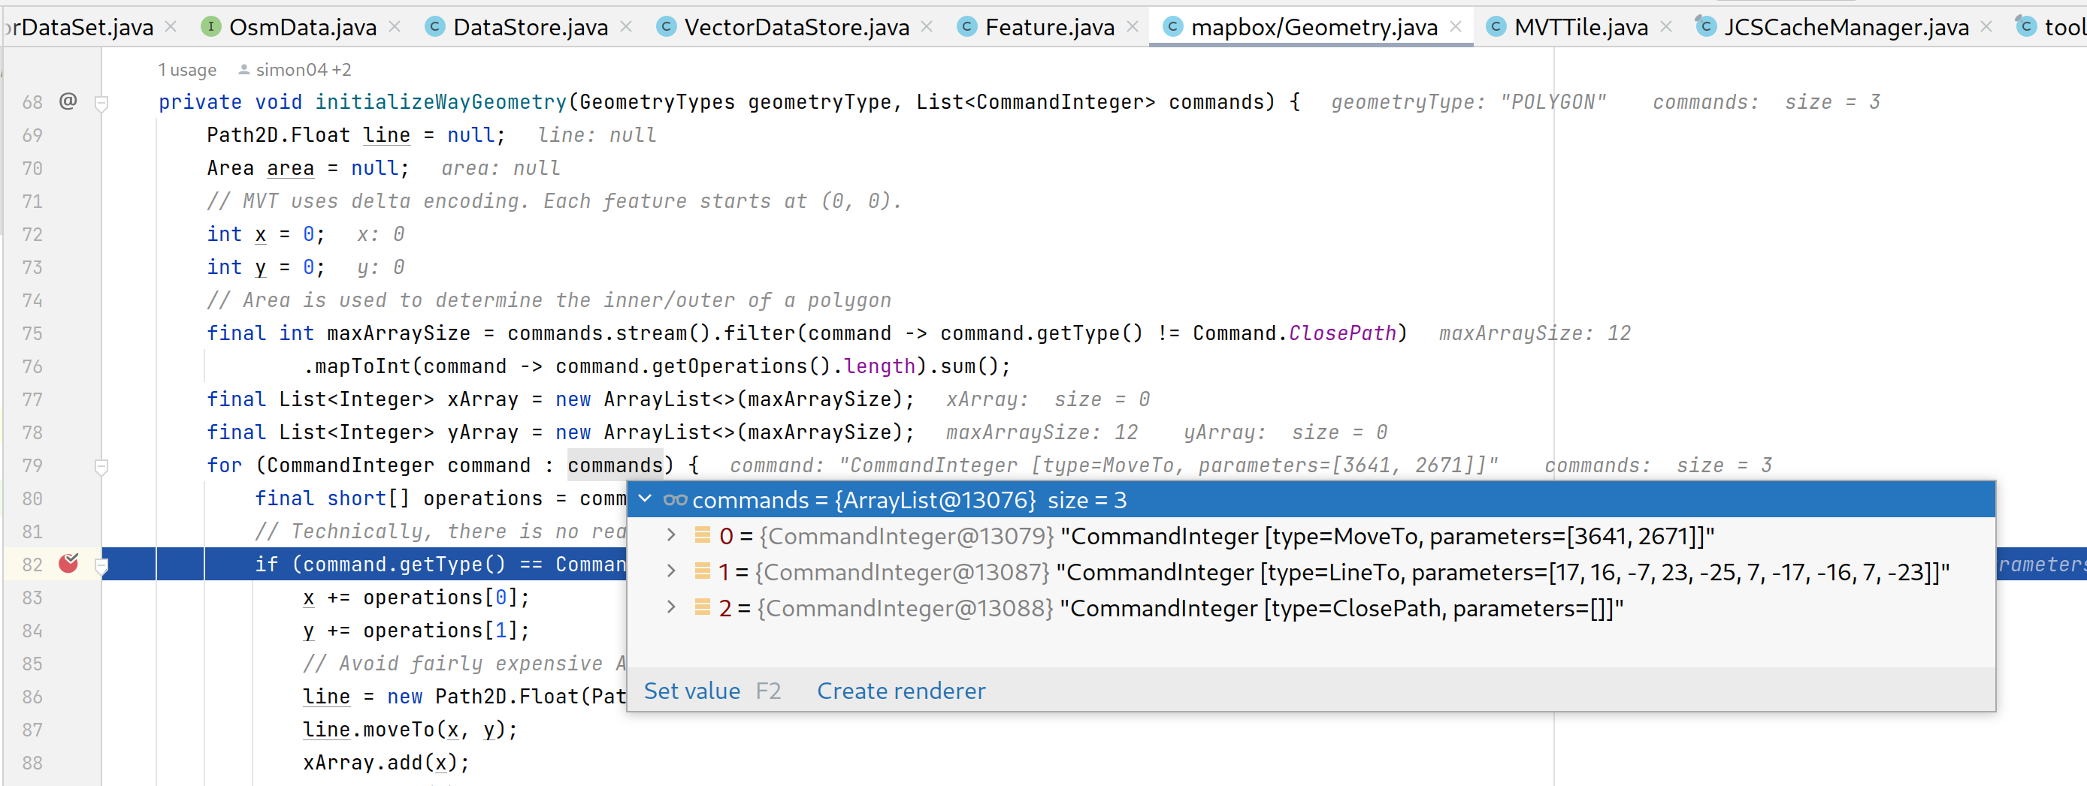
Task: Click the OsmData.java interface icon
Action: coord(210,27)
